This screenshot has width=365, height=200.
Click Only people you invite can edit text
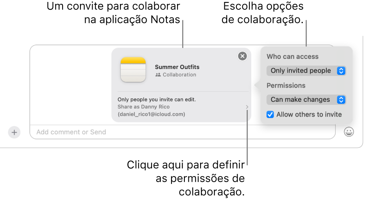tap(157, 99)
